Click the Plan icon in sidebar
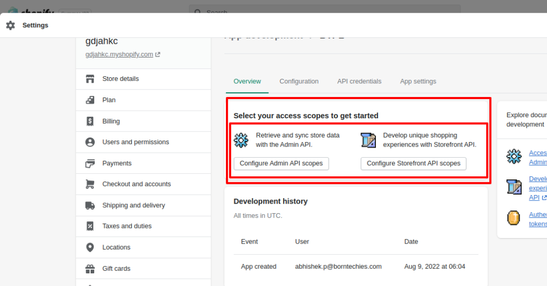547x286 pixels. click(x=90, y=100)
